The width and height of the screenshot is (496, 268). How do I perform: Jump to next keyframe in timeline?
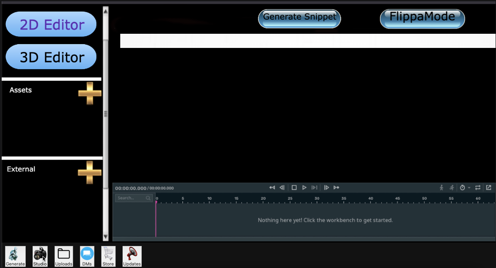click(x=336, y=188)
